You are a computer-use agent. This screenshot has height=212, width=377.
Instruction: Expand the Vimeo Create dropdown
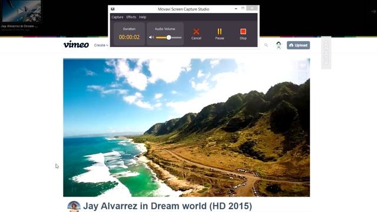(101, 45)
